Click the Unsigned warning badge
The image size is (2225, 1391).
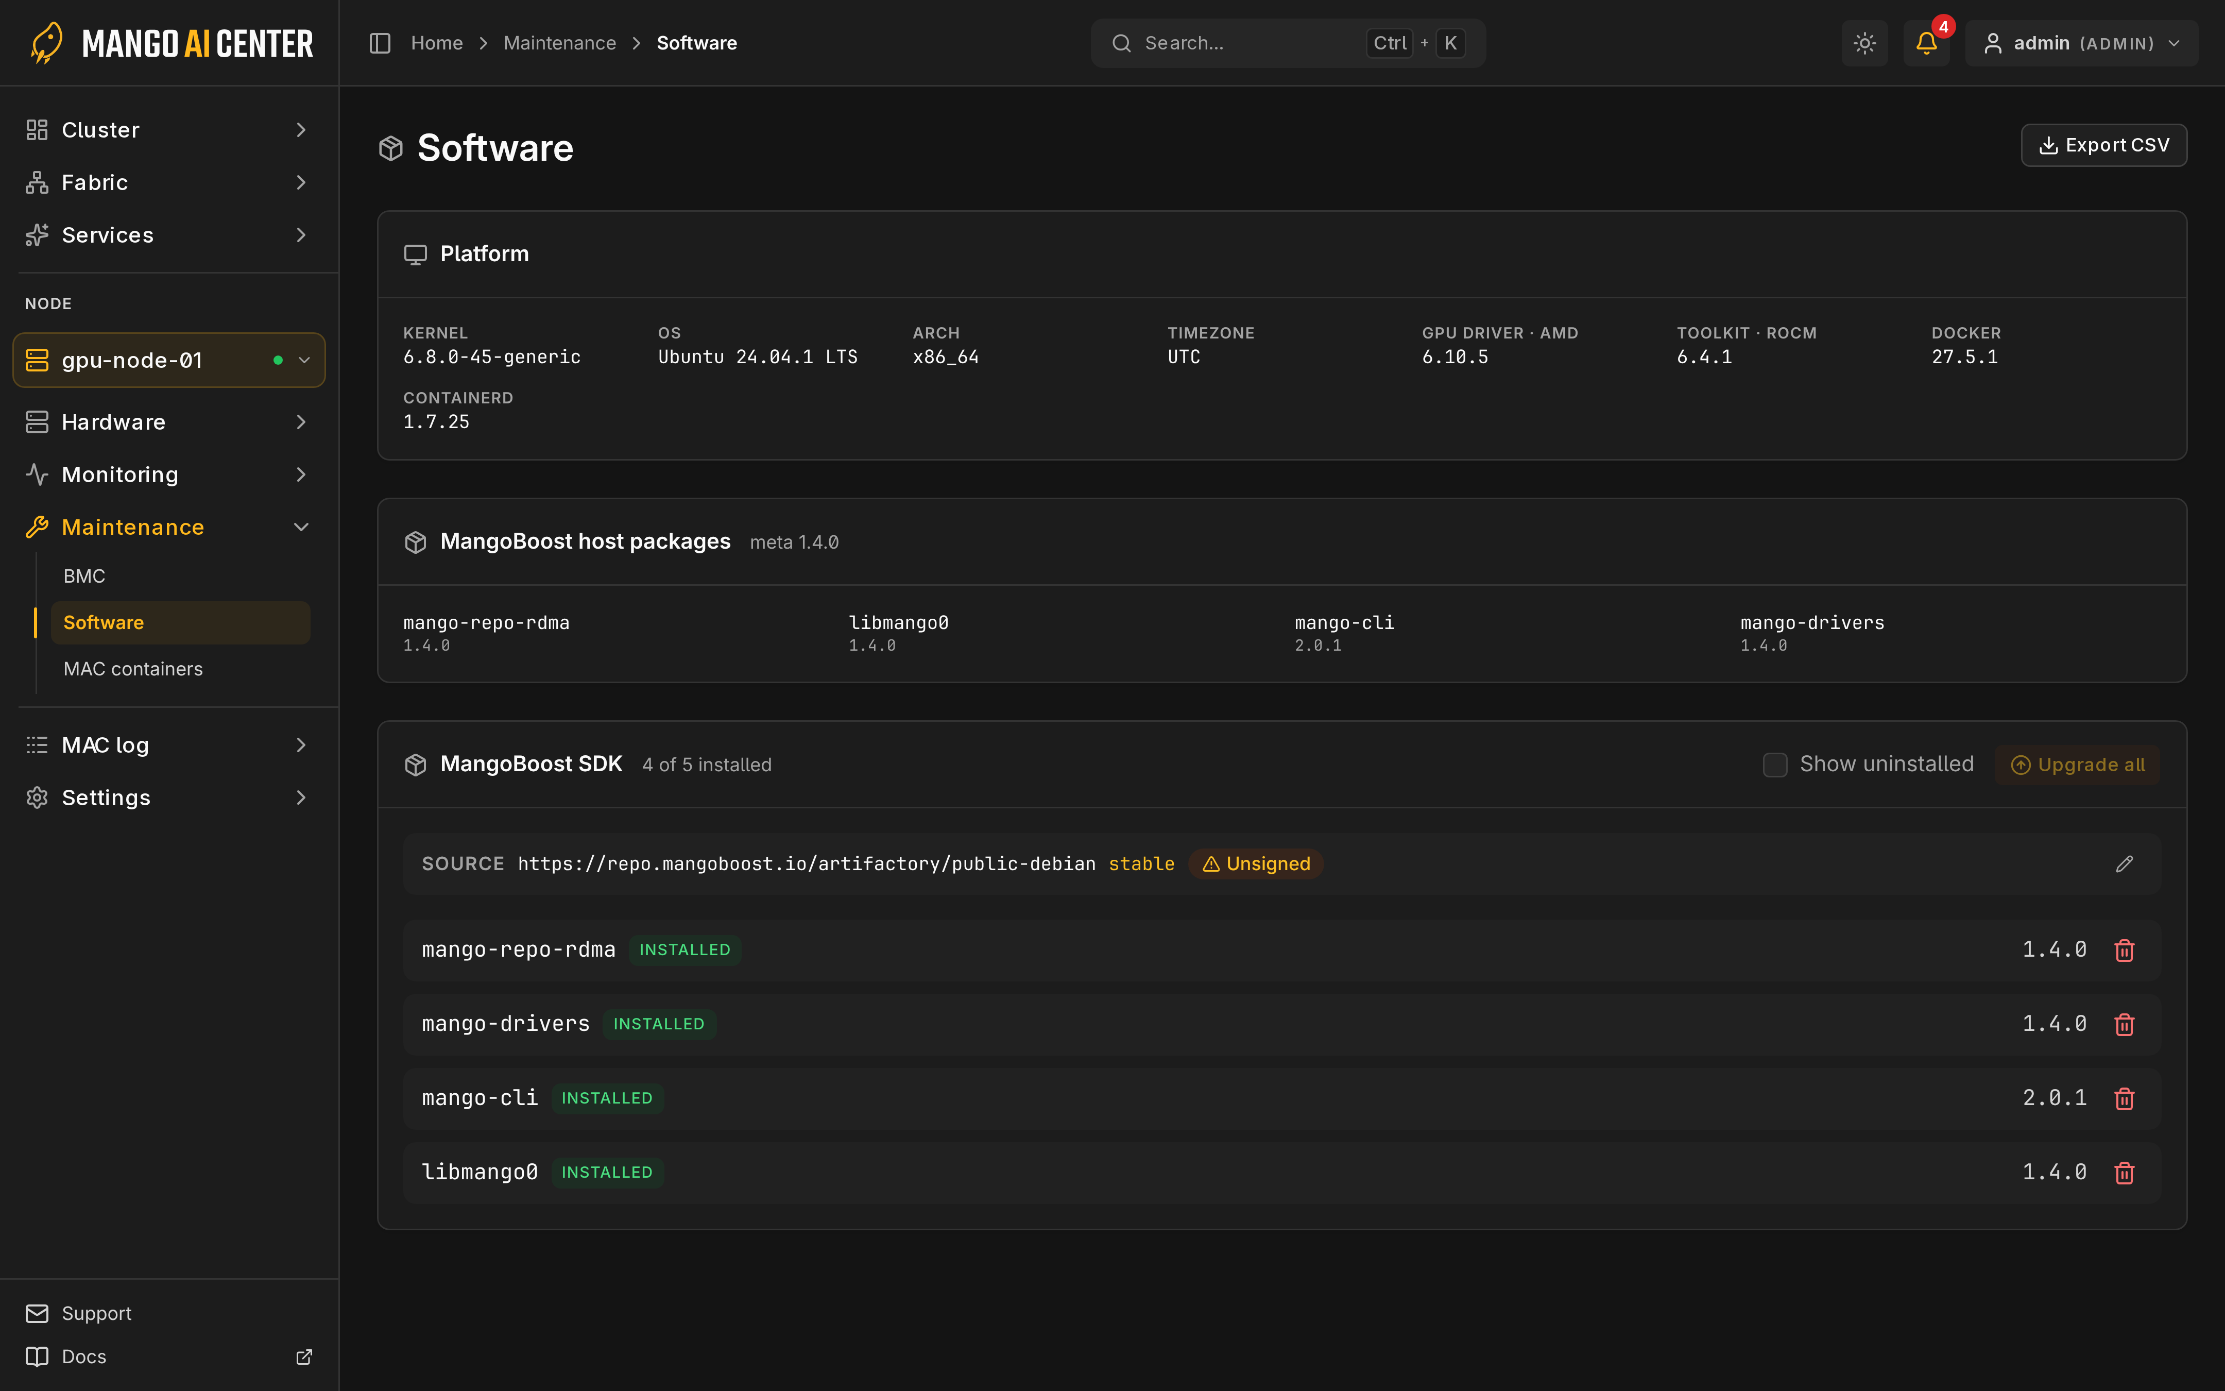tap(1255, 864)
